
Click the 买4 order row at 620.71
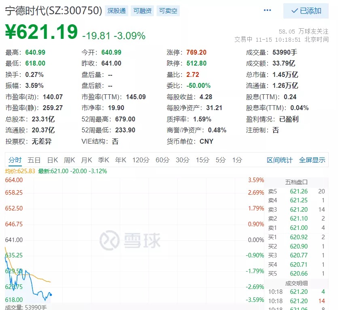pyautogui.click(x=296, y=265)
